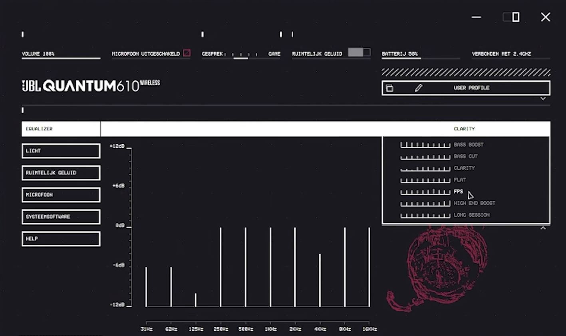The height and width of the screenshot is (336, 566).
Task: Open the RUIMTELIJK GELUID sidebar section
Action: 61,173
